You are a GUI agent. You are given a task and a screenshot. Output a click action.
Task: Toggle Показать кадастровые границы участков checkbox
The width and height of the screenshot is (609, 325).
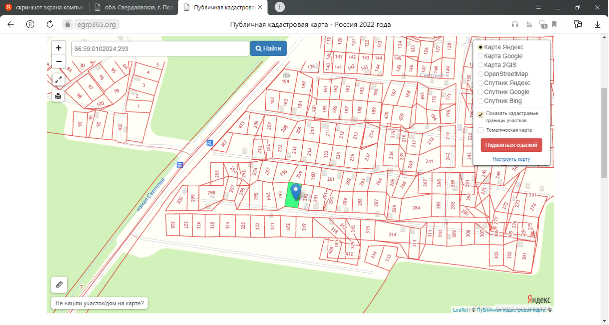(x=481, y=115)
